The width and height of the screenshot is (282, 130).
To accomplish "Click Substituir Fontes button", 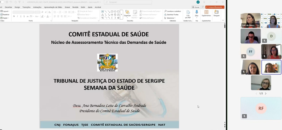I will pos(172,15).
